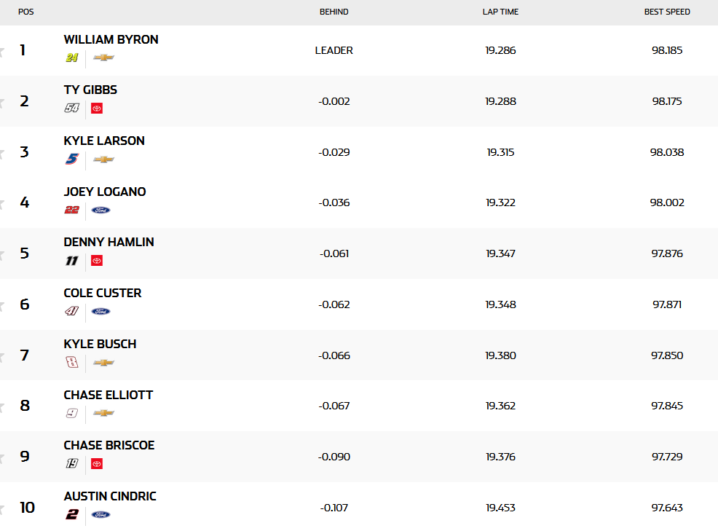
Task: Sort by the Lap Time column header
Action: 500,12
